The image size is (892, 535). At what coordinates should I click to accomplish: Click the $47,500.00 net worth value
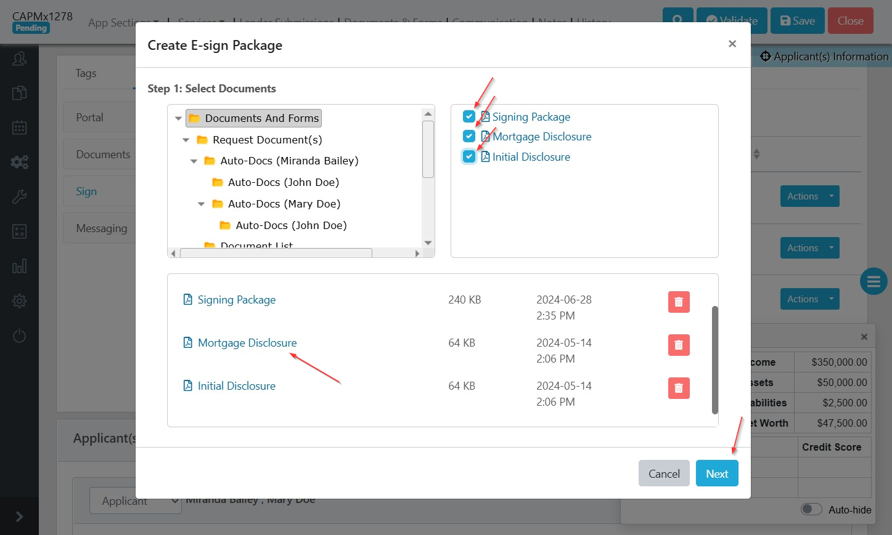point(842,423)
